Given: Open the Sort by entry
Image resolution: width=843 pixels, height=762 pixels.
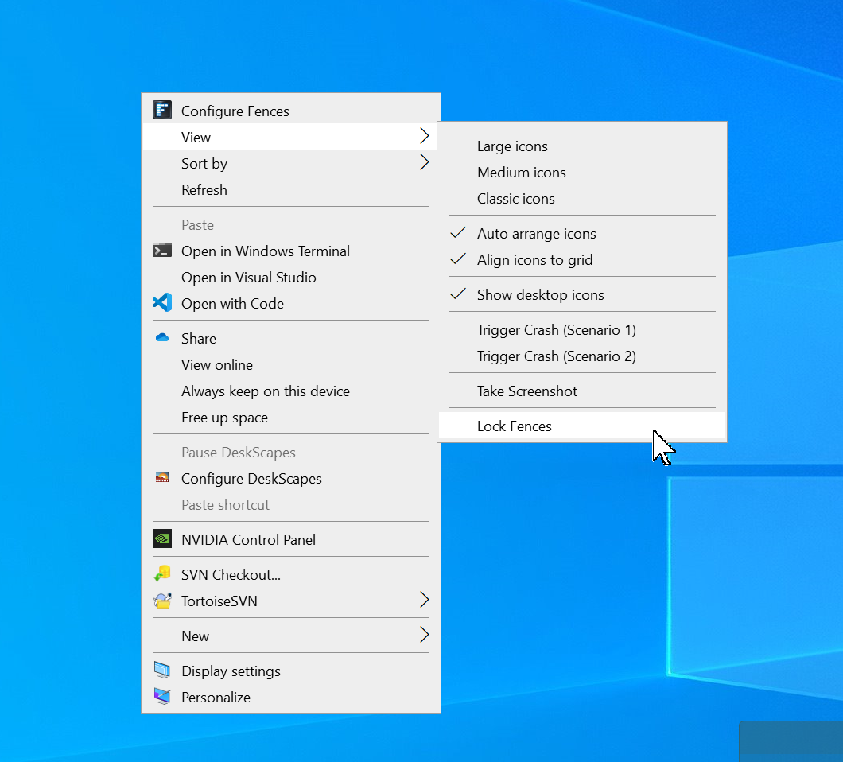Looking at the screenshot, I should (291, 164).
